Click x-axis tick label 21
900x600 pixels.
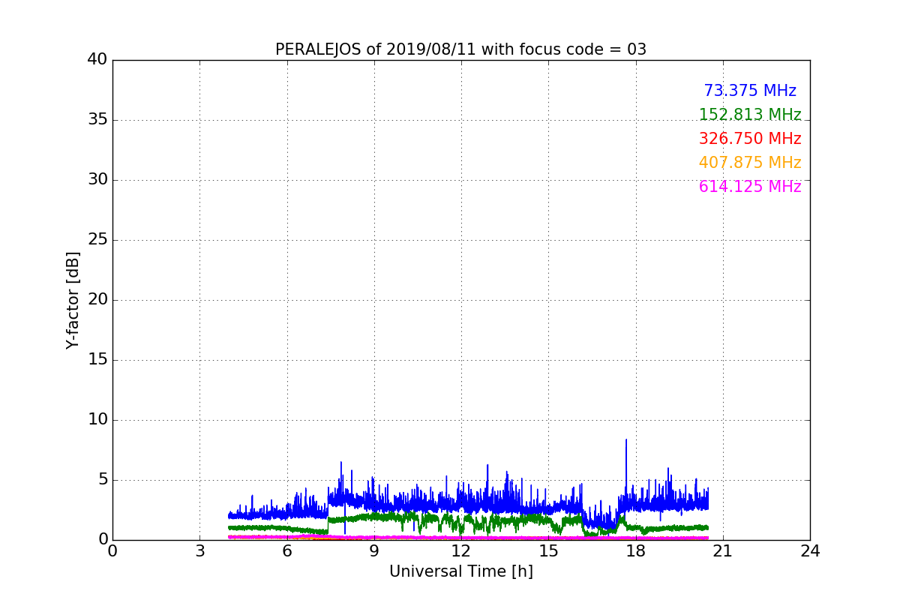point(722,551)
